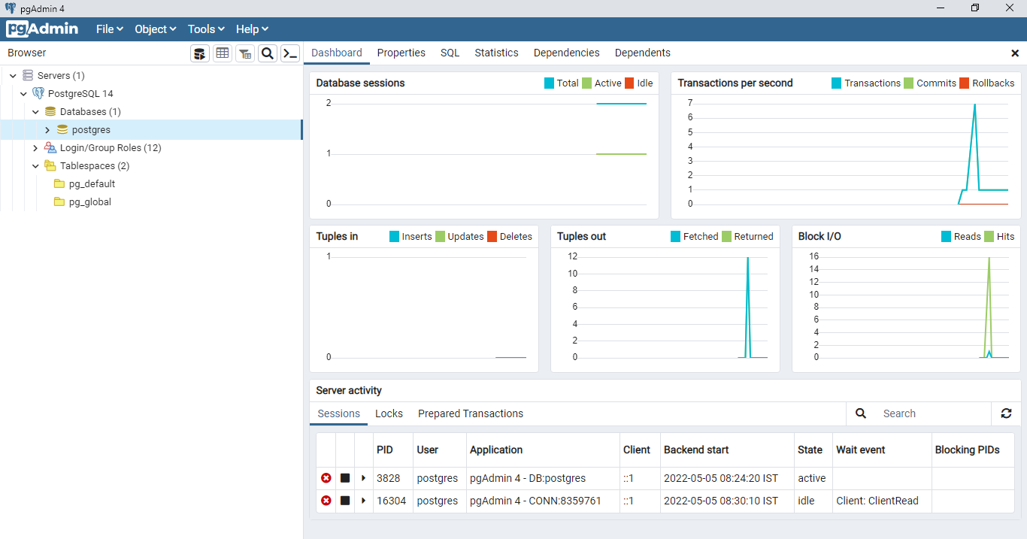Click the Filtered Rows icon

tap(245, 53)
